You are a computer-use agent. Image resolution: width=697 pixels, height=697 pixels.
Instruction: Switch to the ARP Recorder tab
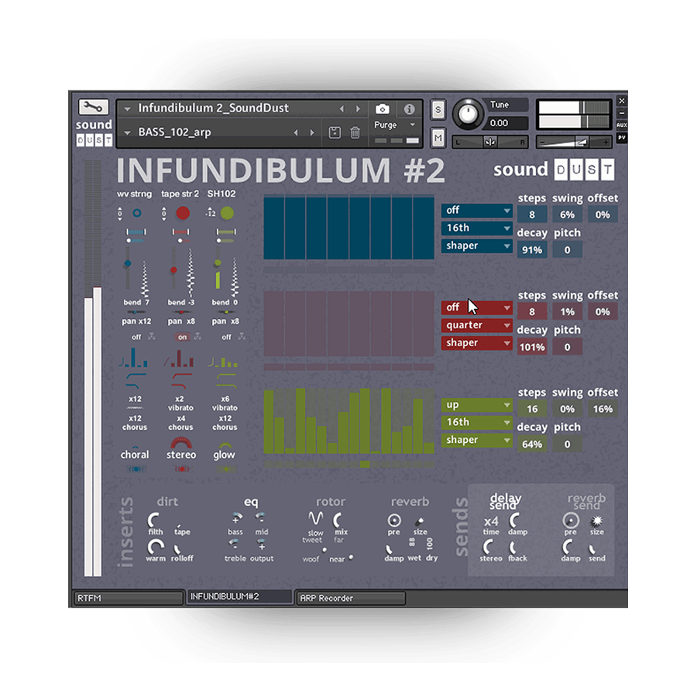tap(351, 599)
